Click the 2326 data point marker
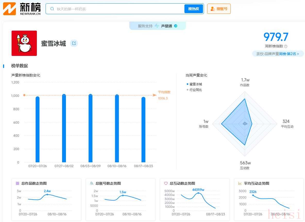305x222 pixels. [253, 195]
